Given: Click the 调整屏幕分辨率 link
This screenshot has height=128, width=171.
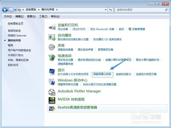Looking at the screenshot, I should point(102,74).
